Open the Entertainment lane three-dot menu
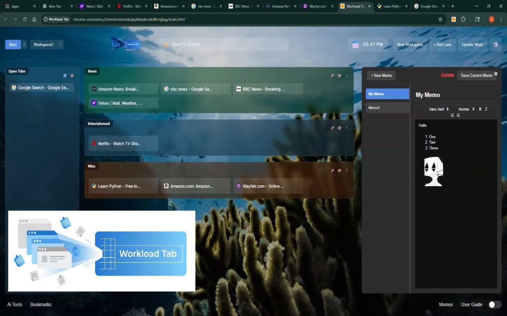This screenshot has height=316, width=507. (x=347, y=128)
